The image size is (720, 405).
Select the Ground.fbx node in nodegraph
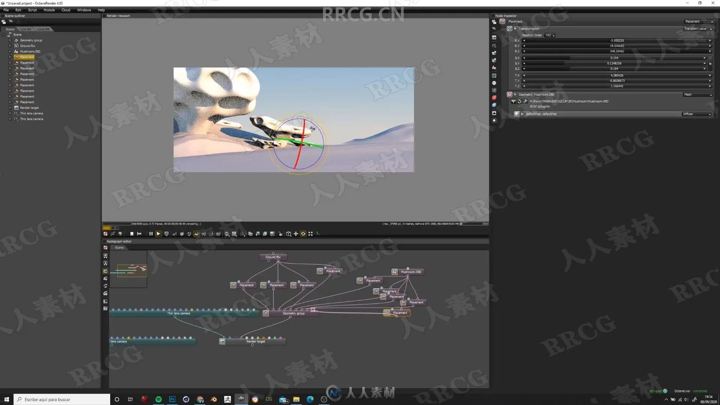pyautogui.click(x=273, y=257)
